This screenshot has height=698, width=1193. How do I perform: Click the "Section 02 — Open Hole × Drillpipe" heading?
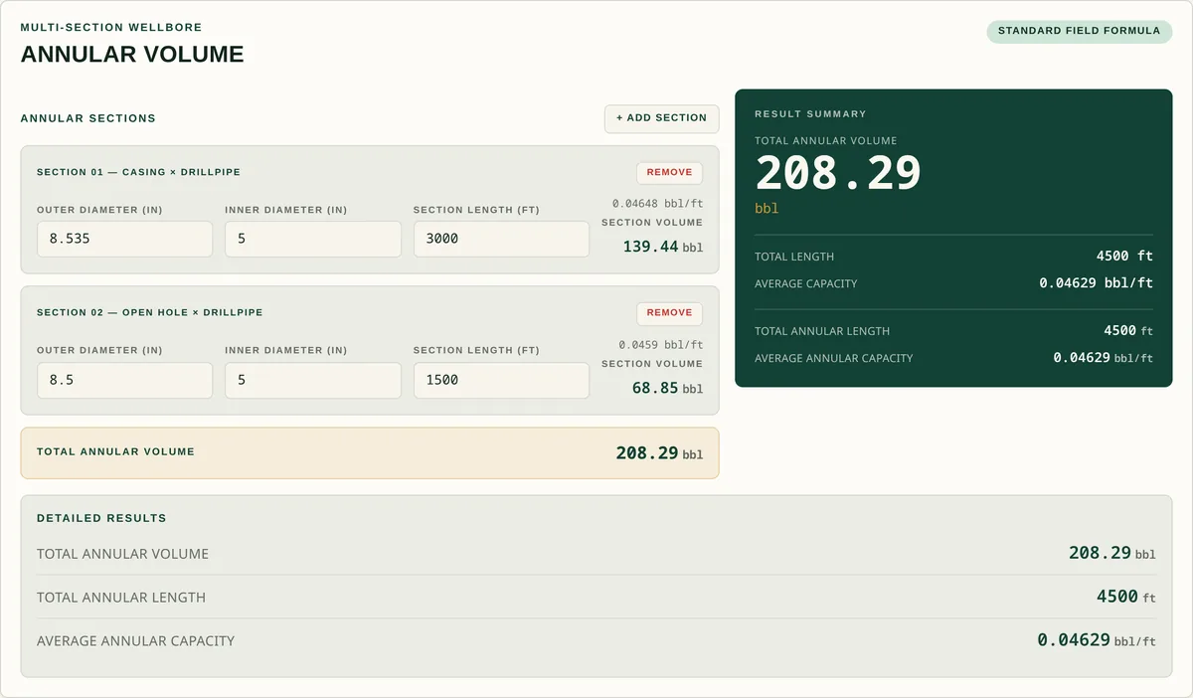pos(150,312)
